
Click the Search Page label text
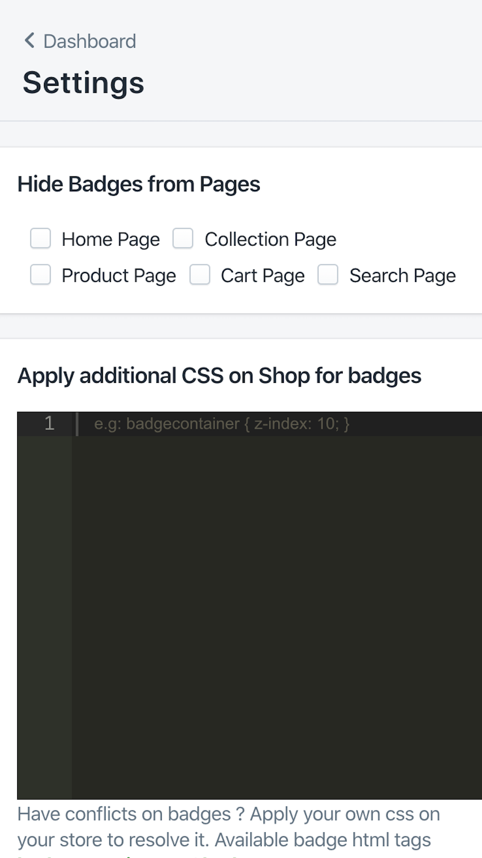(403, 275)
